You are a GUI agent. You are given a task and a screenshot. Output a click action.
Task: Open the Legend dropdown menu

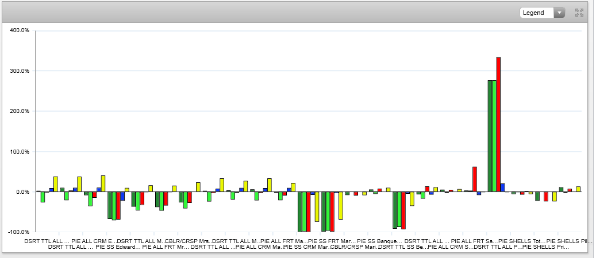(x=543, y=13)
